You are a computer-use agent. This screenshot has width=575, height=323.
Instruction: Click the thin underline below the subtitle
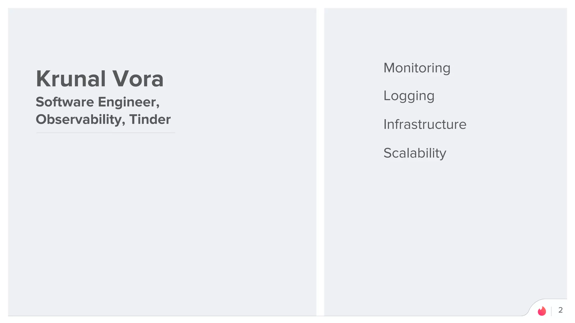click(106, 133)
